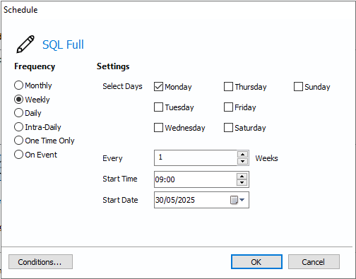
Task: Click into the Start Time field showing 09:00
Action: (x=196, y=179)
